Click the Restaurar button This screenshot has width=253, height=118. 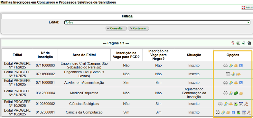coord(138,28)
